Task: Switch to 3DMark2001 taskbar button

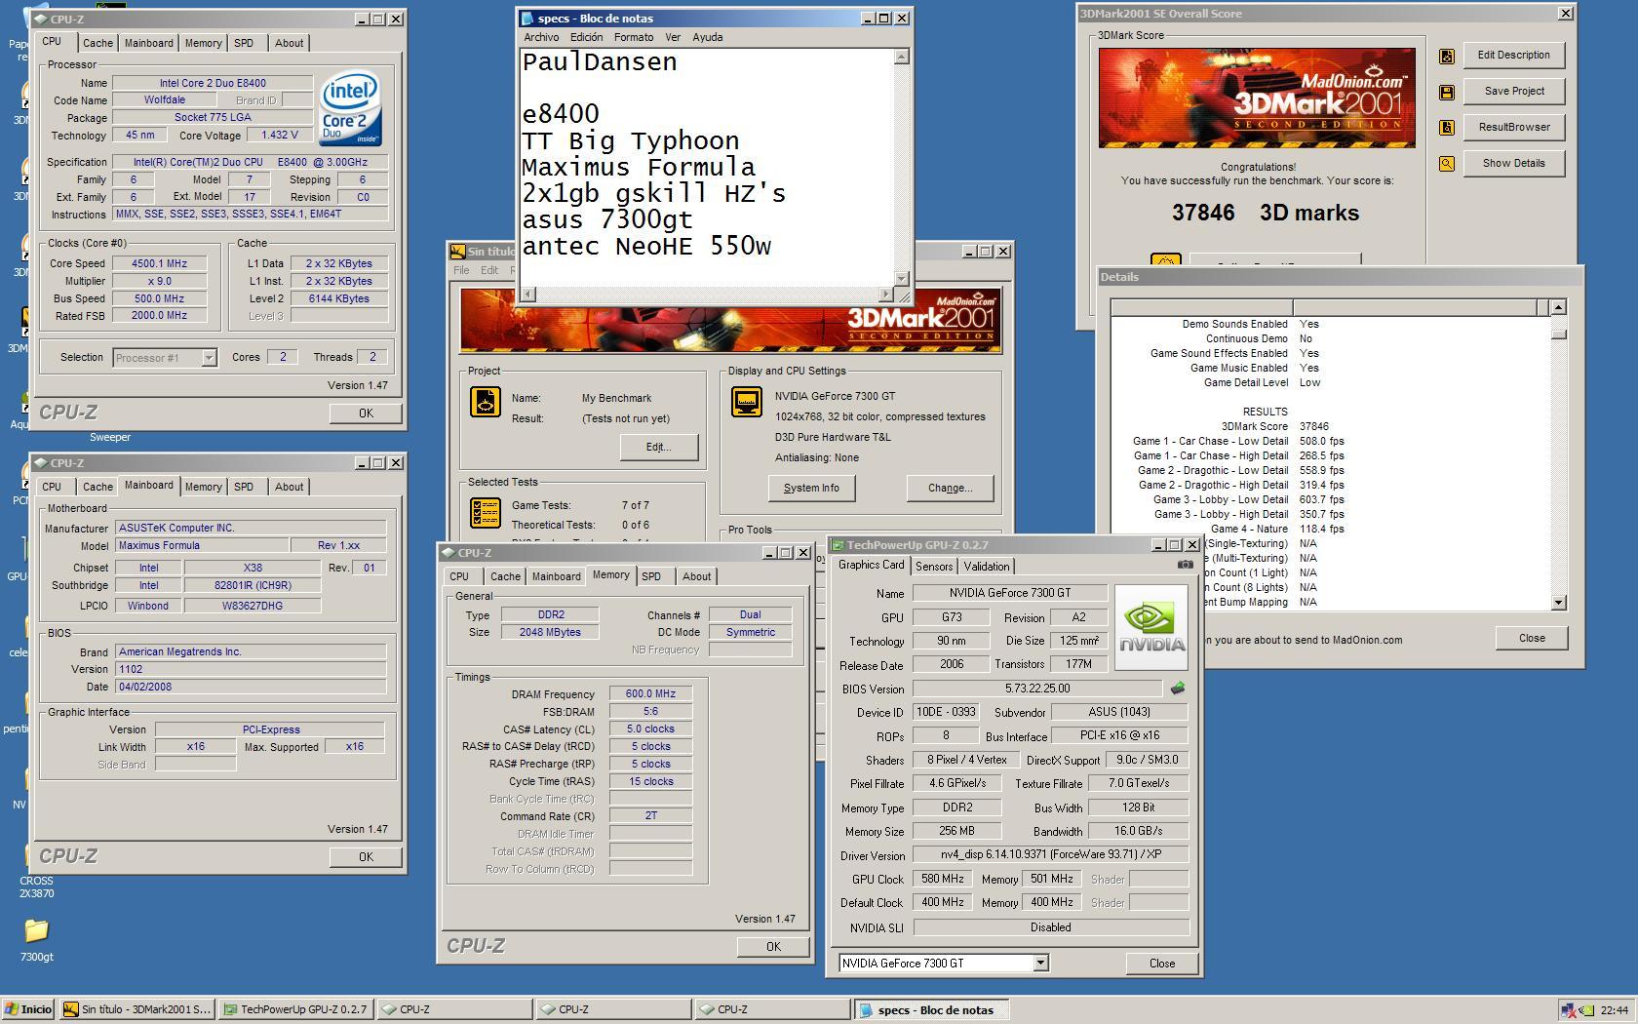Action: (x=136, y=1009)
